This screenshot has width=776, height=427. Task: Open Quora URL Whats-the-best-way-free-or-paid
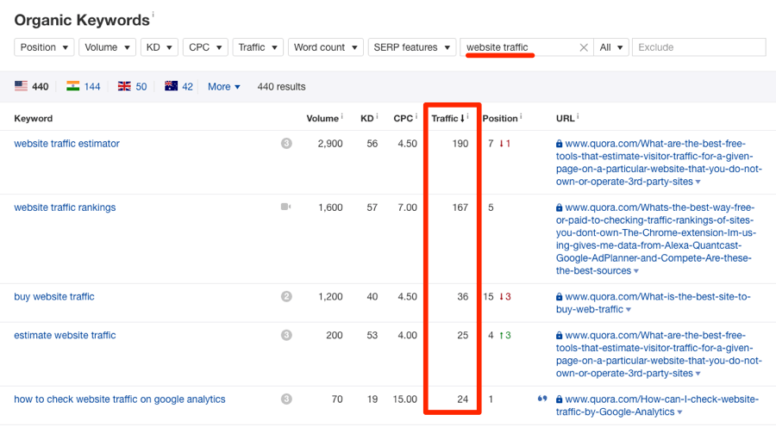click(655, 239)
